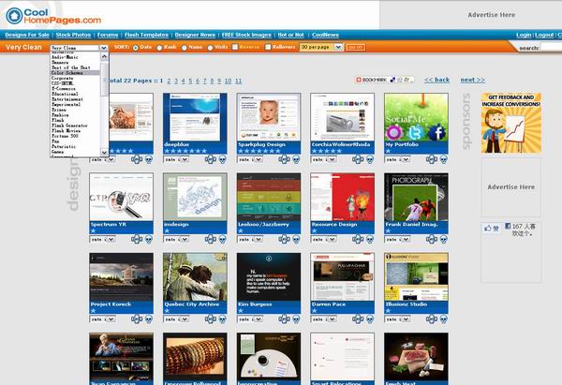562x385 pixels.
Task: Choose Color Schemes in the category list
Action: point(75,73)
